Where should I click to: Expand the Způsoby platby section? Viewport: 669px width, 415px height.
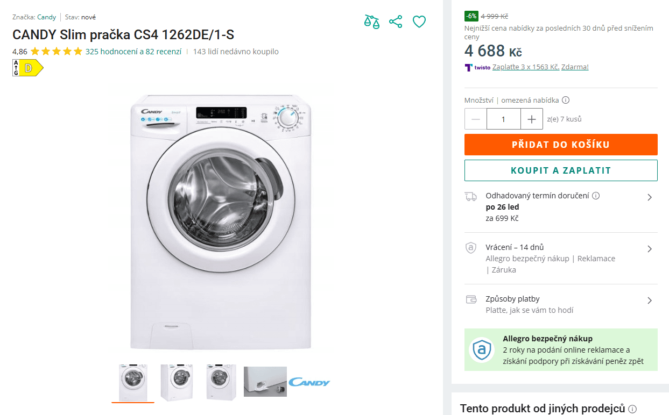[x=650, y=300]
